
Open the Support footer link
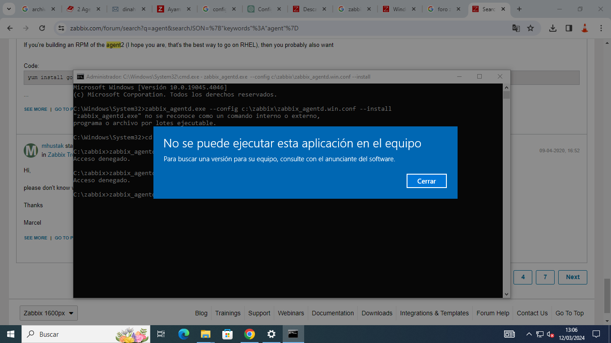259,313
